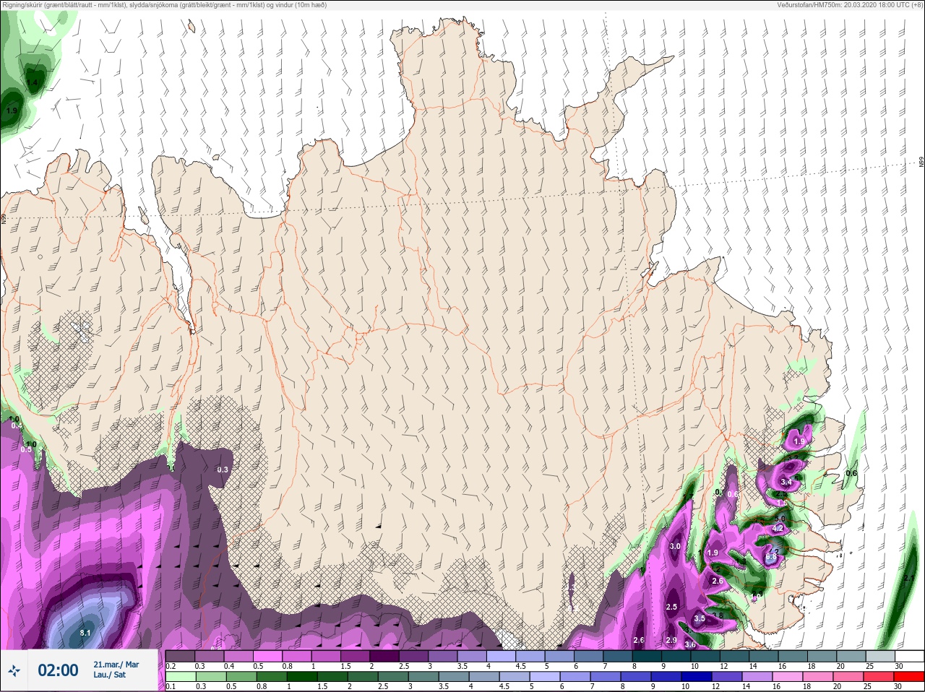Select the bright red final swatch in lower legend

click(909, 677)
